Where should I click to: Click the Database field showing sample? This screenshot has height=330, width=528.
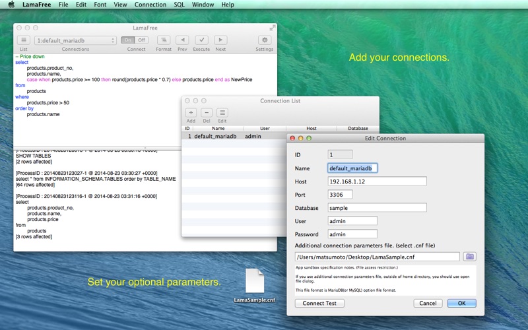377,207
